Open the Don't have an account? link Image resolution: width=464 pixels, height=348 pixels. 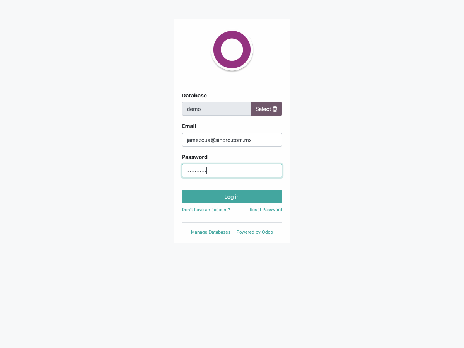coord(206,210)
